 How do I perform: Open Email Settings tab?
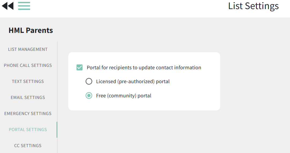tap(28, 98)
